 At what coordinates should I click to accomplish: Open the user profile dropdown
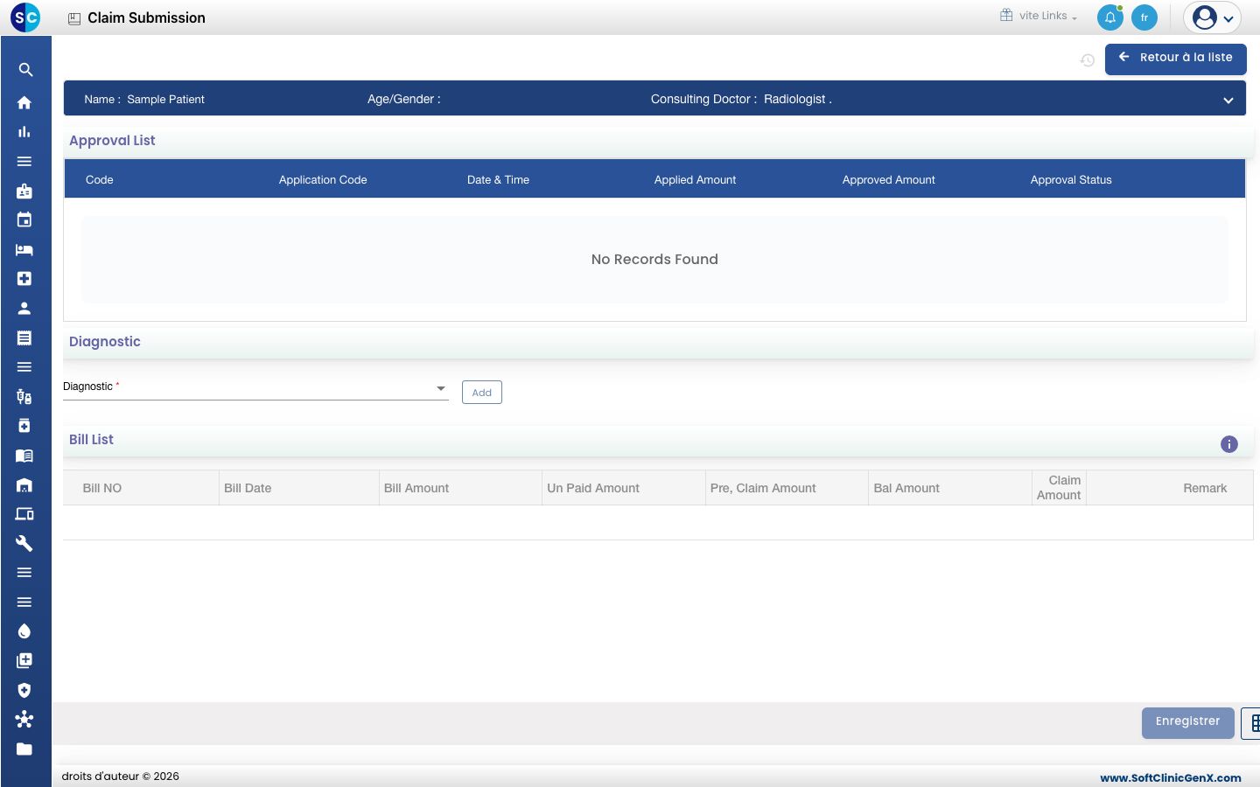tap(1213, 17)
